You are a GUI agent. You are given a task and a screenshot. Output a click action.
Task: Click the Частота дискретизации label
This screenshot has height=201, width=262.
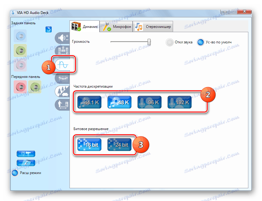click(x=93, y=86)
